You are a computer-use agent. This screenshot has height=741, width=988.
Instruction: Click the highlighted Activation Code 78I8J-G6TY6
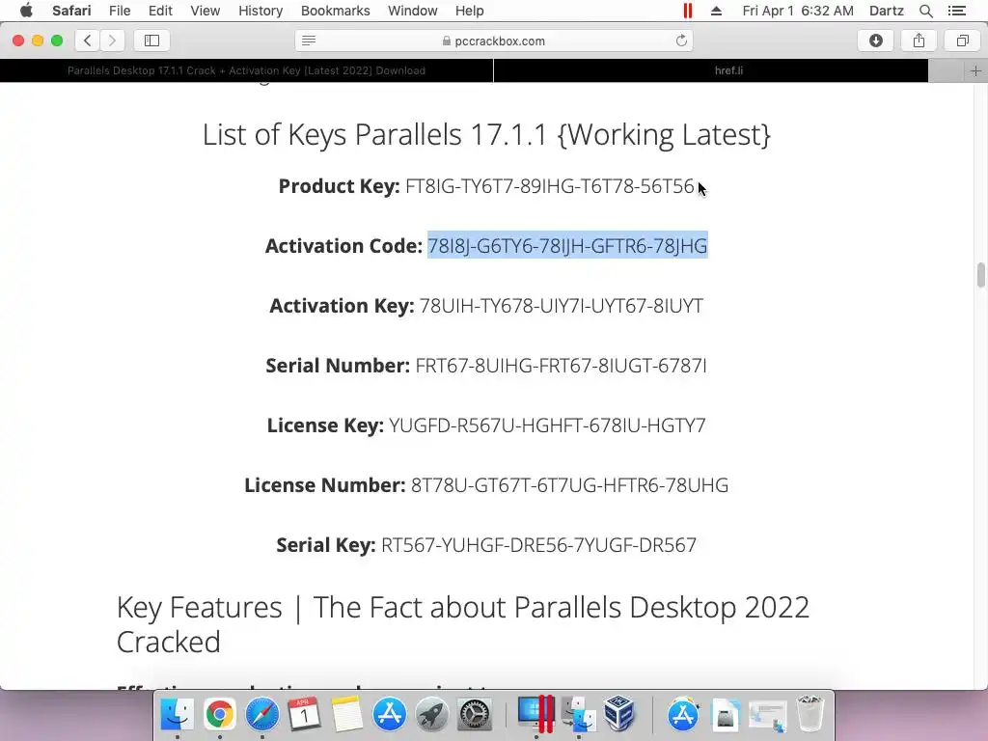pos(567,246)
